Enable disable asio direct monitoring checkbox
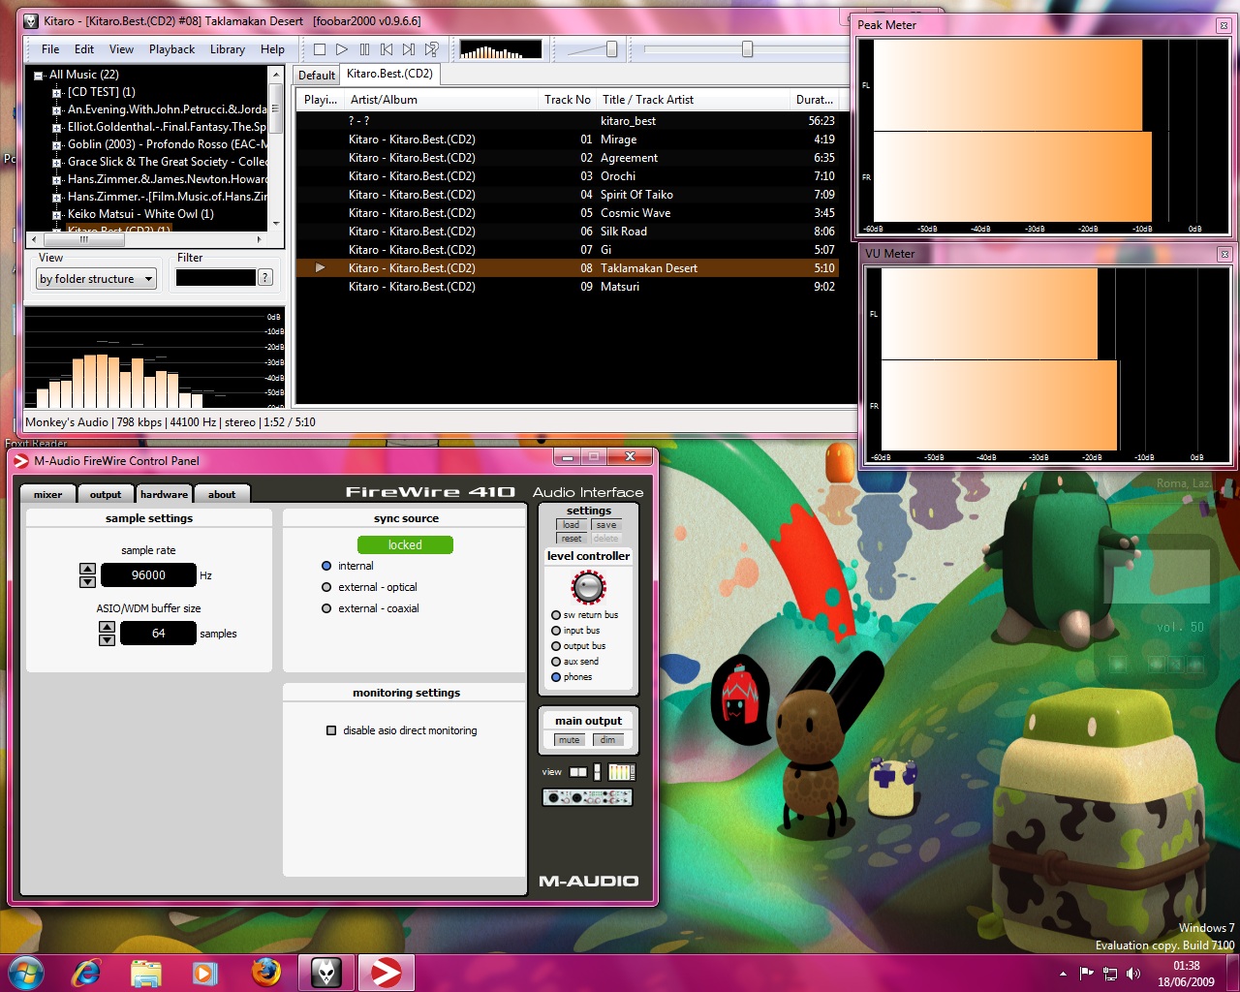 coord(331,730)
